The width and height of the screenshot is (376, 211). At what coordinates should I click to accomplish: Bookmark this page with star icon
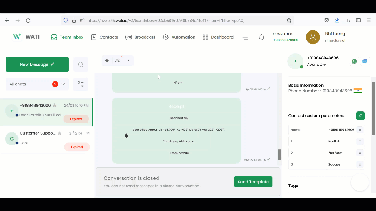pyautogui.click(x=289, y=20)
